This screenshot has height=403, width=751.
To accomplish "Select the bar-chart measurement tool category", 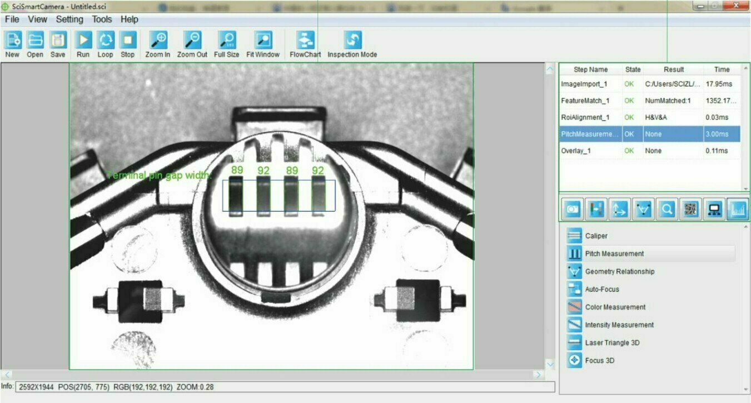I will [737, 209].
